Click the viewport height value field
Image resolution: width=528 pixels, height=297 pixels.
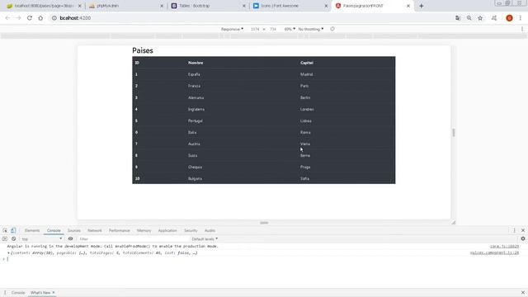click(273, 30)
